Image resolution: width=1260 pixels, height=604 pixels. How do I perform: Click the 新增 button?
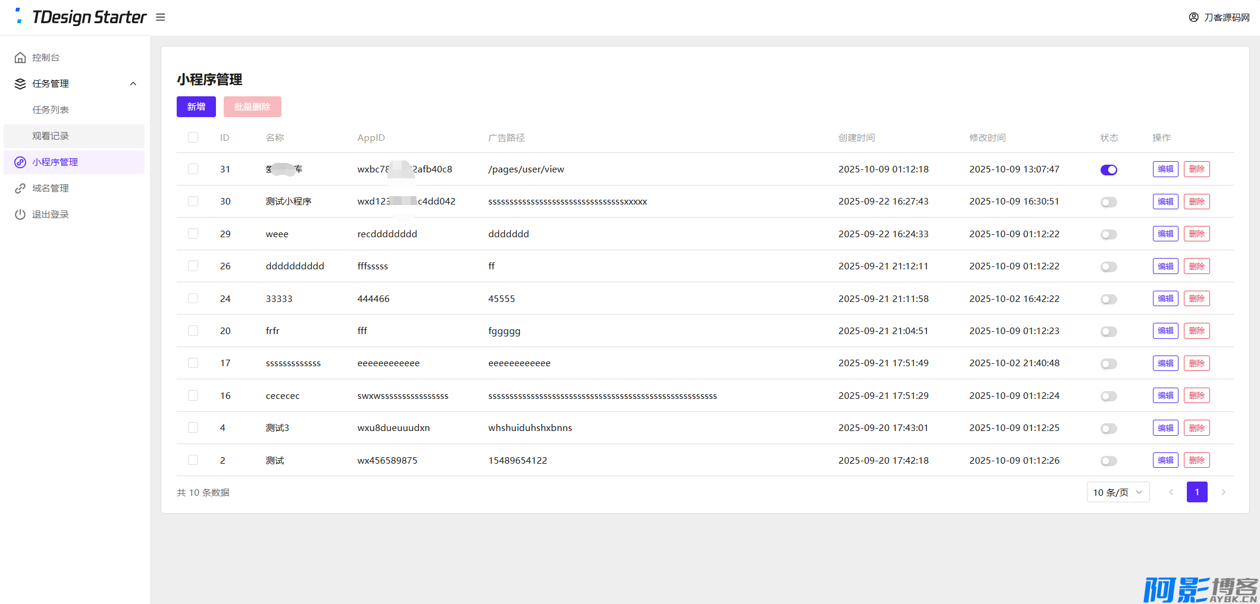[x=196, y=107]
